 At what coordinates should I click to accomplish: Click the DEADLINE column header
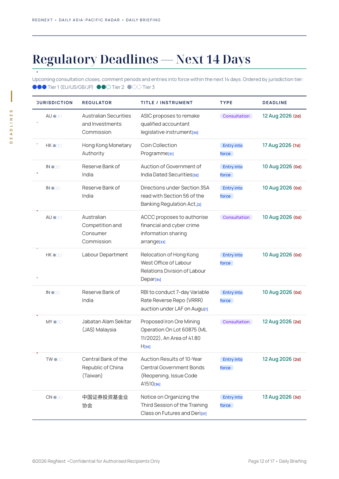click(x=275, y=103)
